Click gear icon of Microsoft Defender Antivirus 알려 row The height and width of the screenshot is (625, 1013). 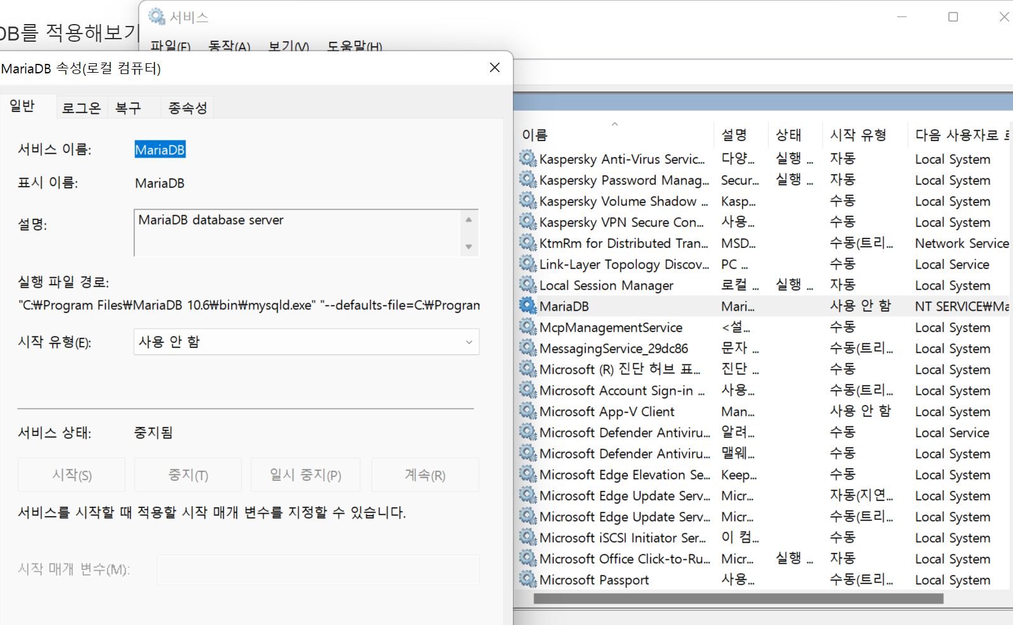pyautogui.click(x=528, y=431)
